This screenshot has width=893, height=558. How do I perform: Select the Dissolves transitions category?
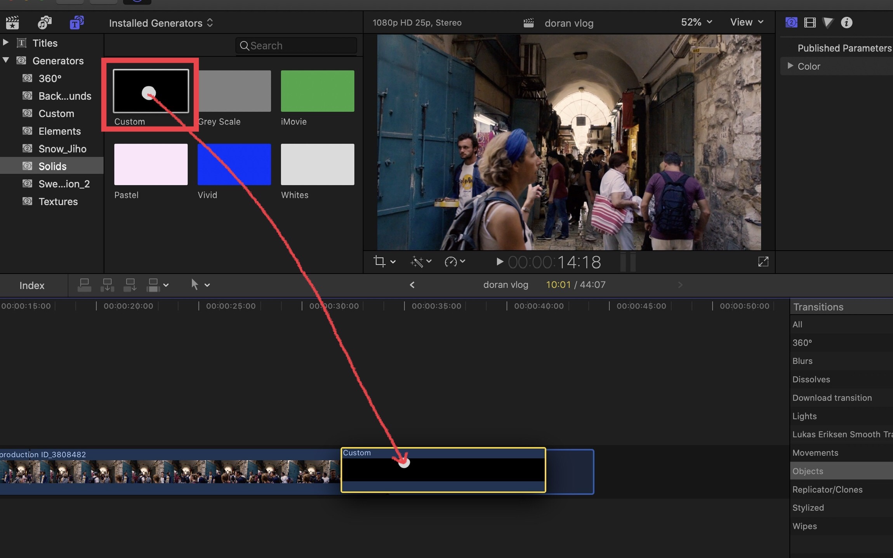coord(811,379)
